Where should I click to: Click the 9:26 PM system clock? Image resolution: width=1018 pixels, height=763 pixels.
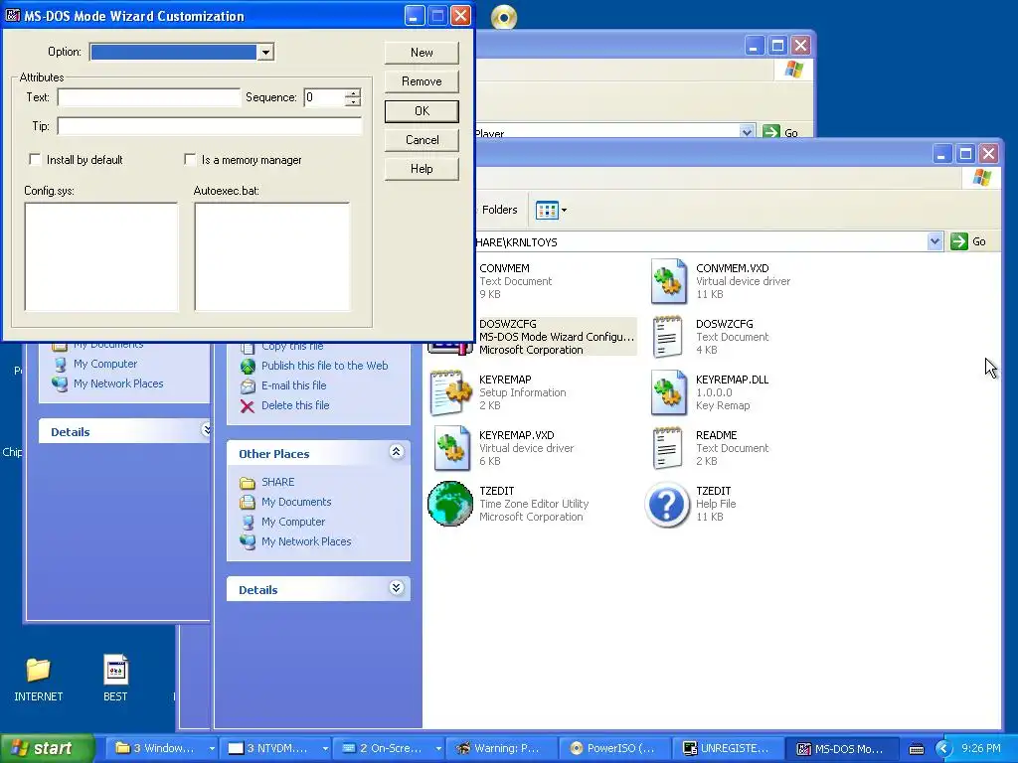tap(980, 748)
